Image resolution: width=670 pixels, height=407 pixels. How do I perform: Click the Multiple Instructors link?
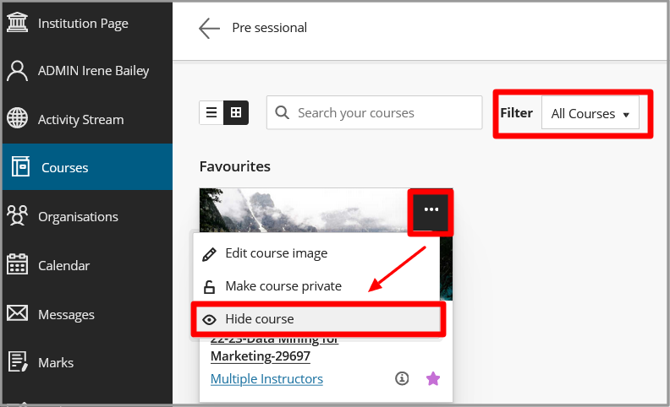point(266,379)
